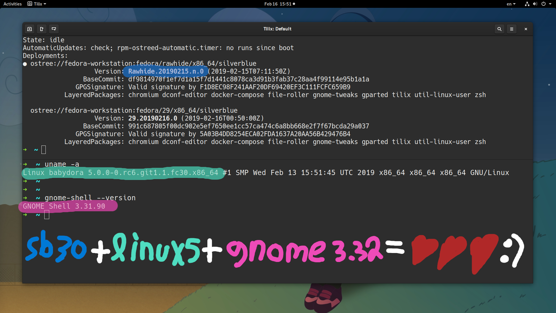Click the 'gnome-shell --version' command text
The width and height of the screenshot is (556, 313).
click(90, 198)
